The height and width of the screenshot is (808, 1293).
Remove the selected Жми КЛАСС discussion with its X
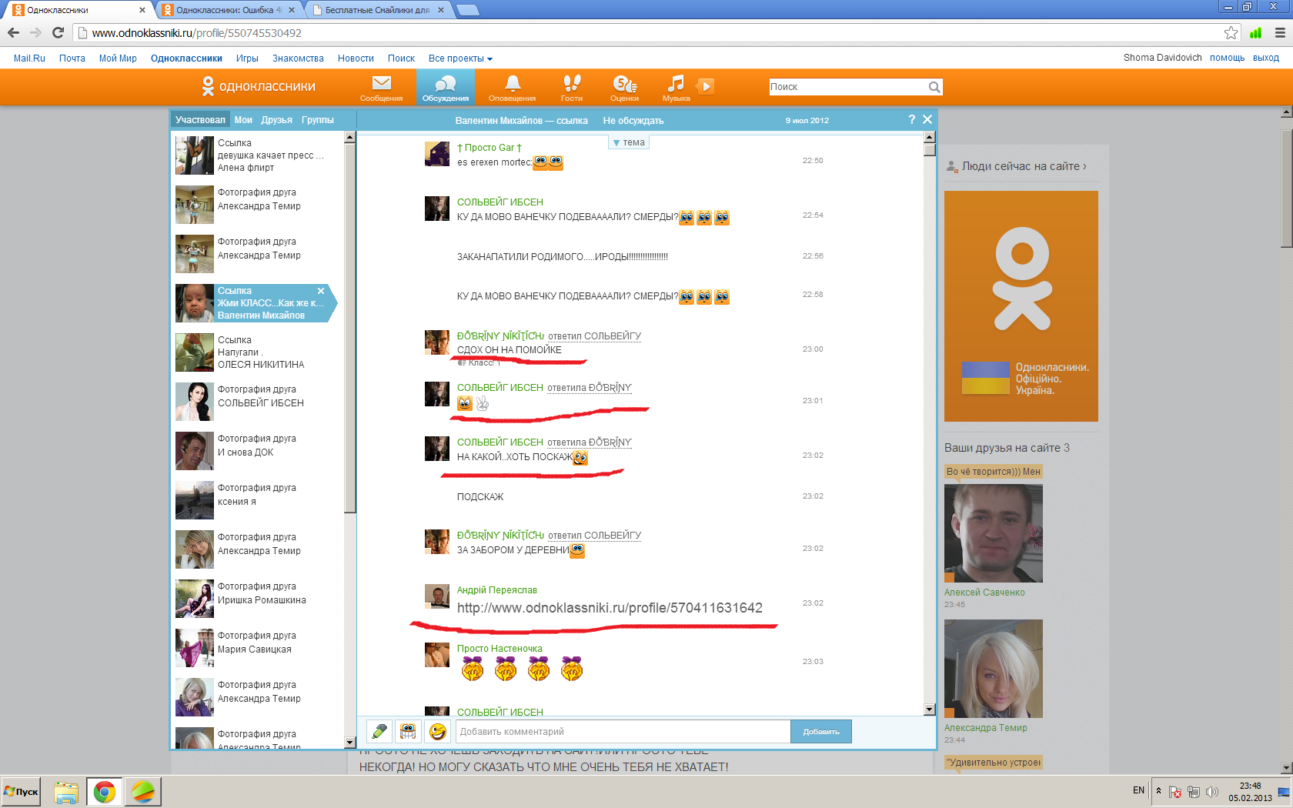(x=321, y=291)
